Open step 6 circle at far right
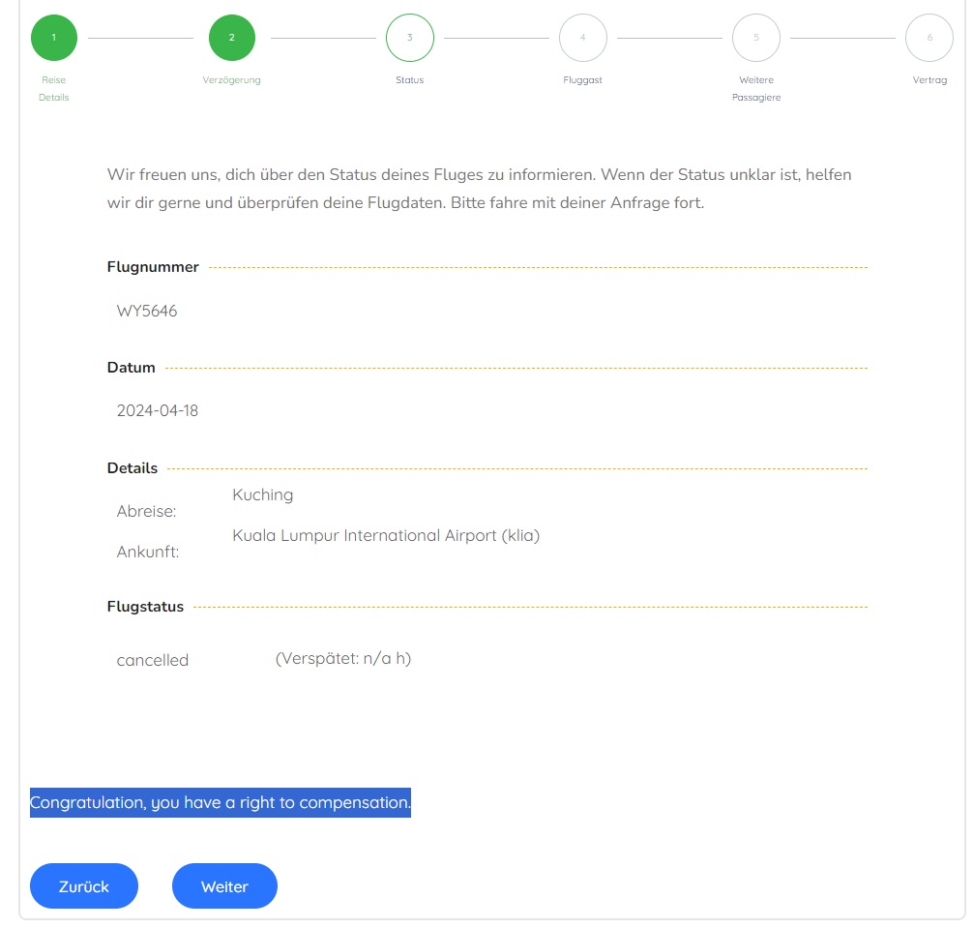 pos(929,38)
